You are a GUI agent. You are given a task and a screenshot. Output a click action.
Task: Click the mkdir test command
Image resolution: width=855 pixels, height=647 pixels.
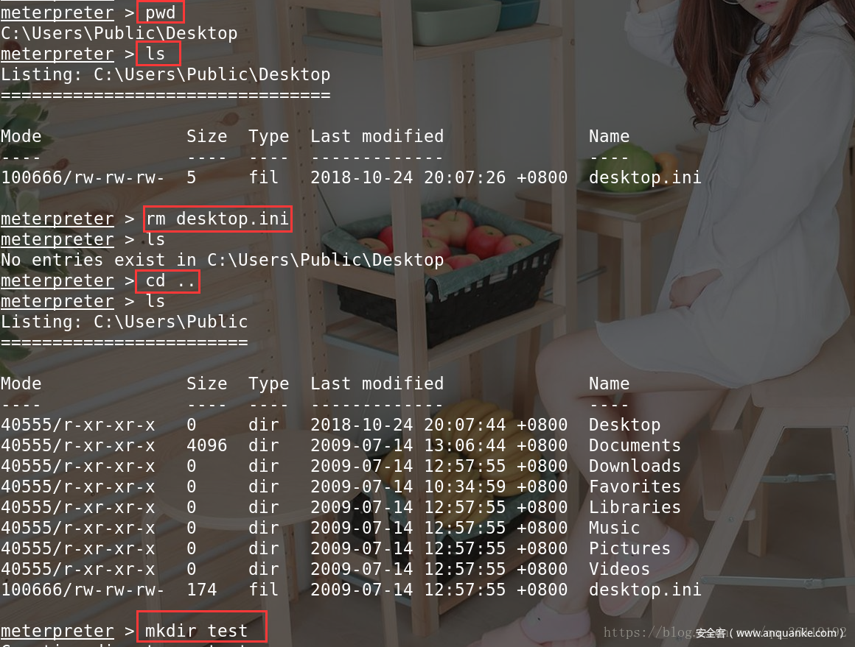click(x=196, y=631)
